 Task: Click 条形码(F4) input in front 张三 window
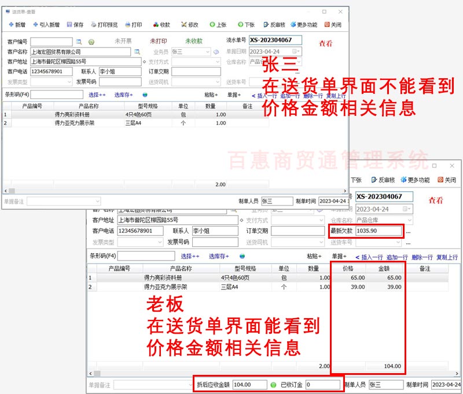point(57,94)
